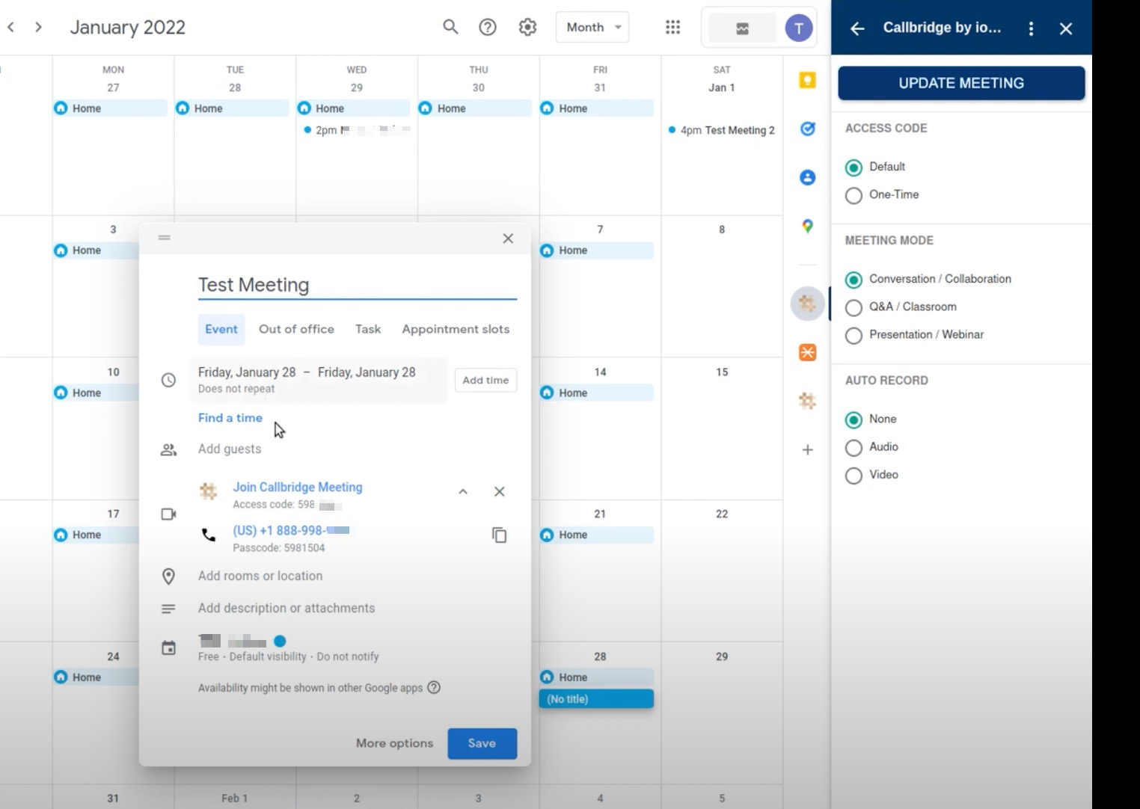
Task: Click Free · Default visibility · Do not notify text
Action: coord(289,656)
